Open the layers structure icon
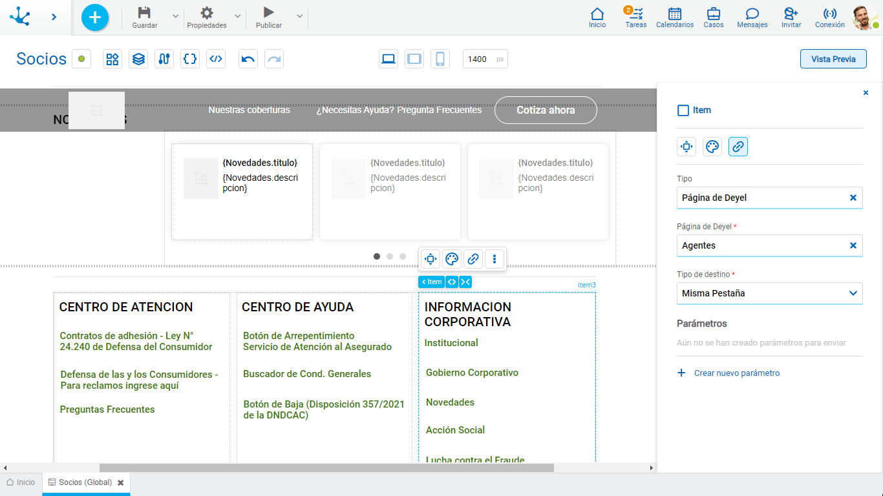 [138, 59]
